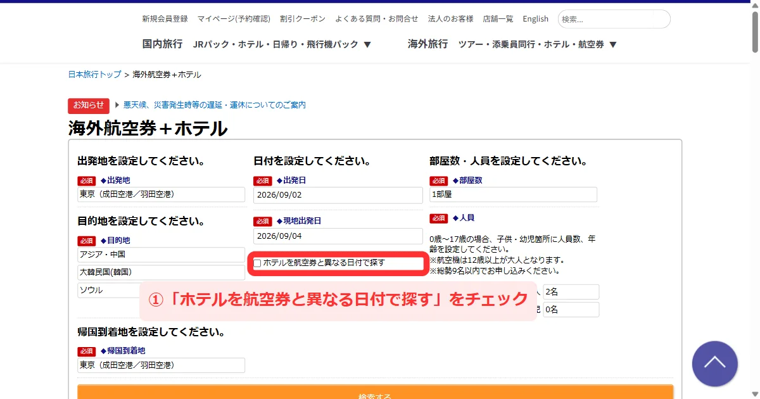
Task: Click the orange 検索する button
Action: (x=375, y=392)
